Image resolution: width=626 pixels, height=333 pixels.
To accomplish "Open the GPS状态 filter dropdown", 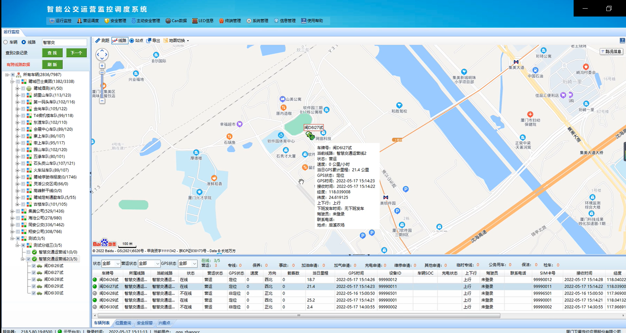I will coord(188,264).
